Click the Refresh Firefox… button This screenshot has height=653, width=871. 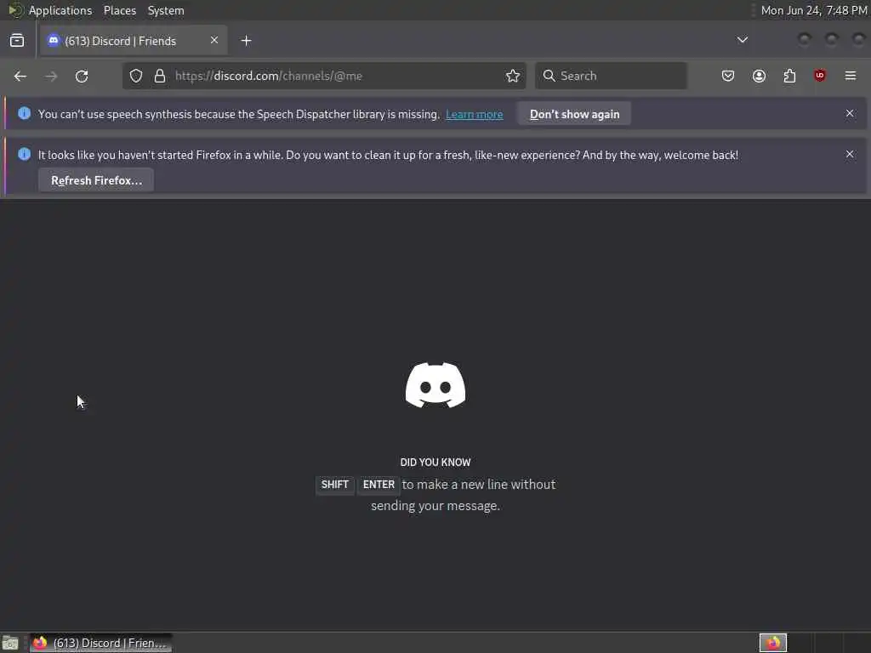pyautogui.click(x=96, y=180)
